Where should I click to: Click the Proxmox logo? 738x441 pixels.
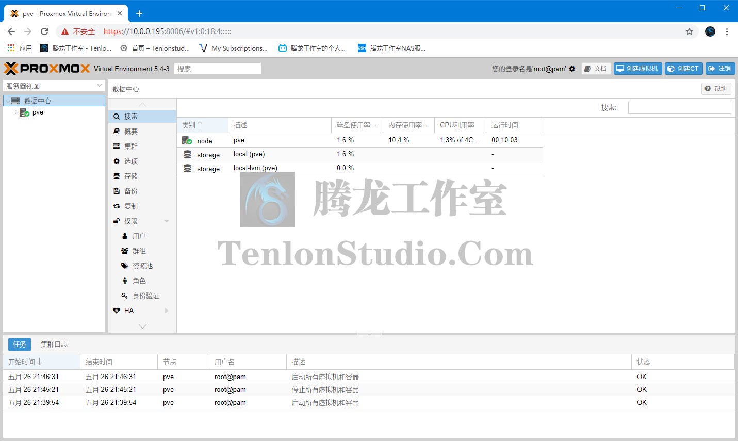[x=47, y=69]
